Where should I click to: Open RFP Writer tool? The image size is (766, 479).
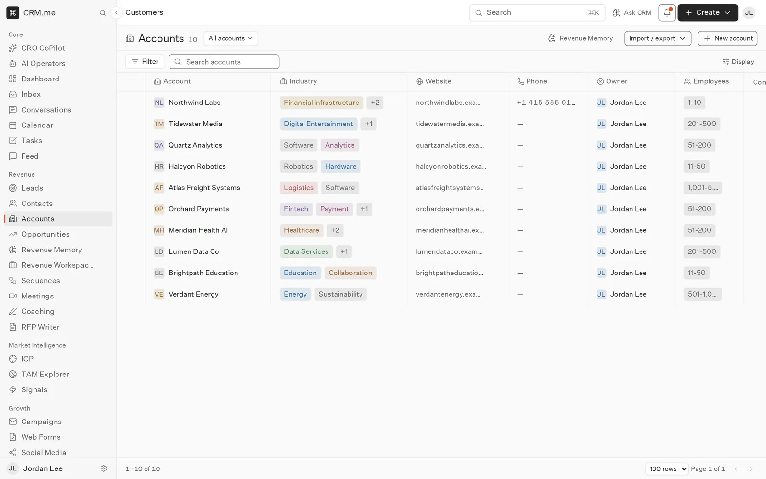click(58, 327)
